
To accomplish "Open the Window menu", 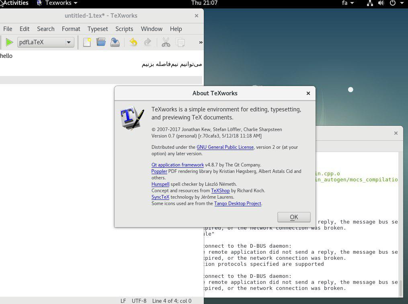I will [x=152, y=29].
